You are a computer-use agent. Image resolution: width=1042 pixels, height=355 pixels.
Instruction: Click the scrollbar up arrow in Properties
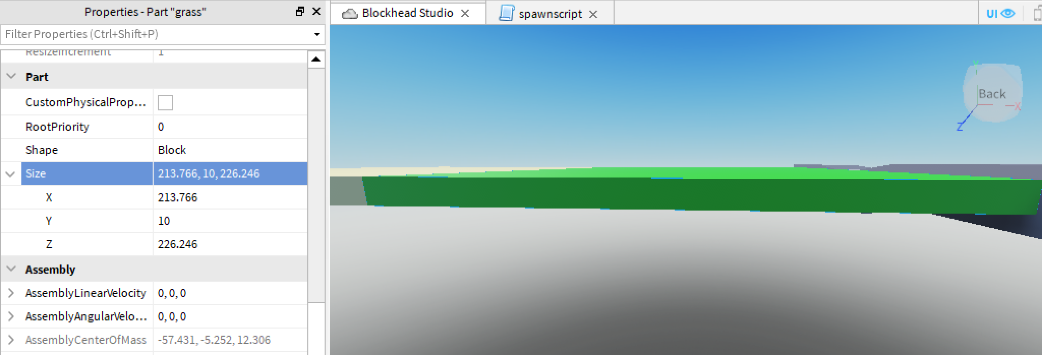click(x=316, y=60)
